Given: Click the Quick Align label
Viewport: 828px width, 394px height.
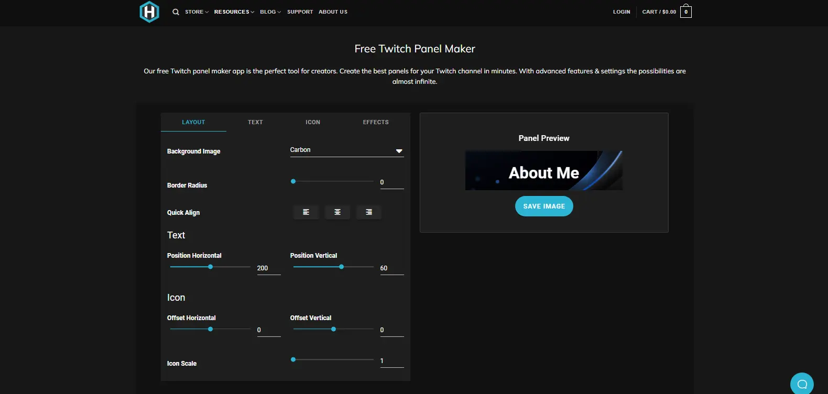Looking at the screenshot, I should [183, 213].
